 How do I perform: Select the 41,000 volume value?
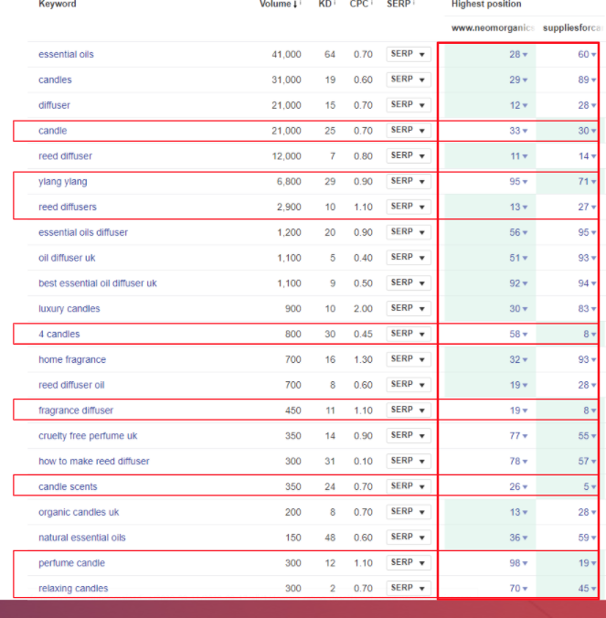286,54
